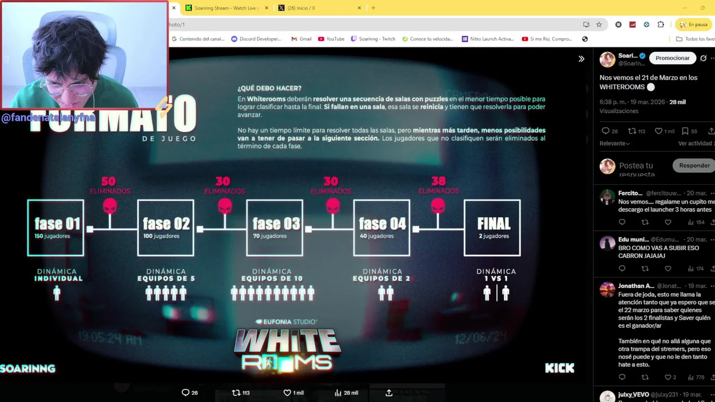Reply to Edu muni's comment

(622, 269)
